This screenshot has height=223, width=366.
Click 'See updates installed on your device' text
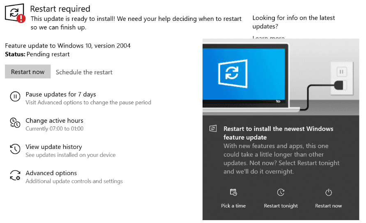click(71, 155)
